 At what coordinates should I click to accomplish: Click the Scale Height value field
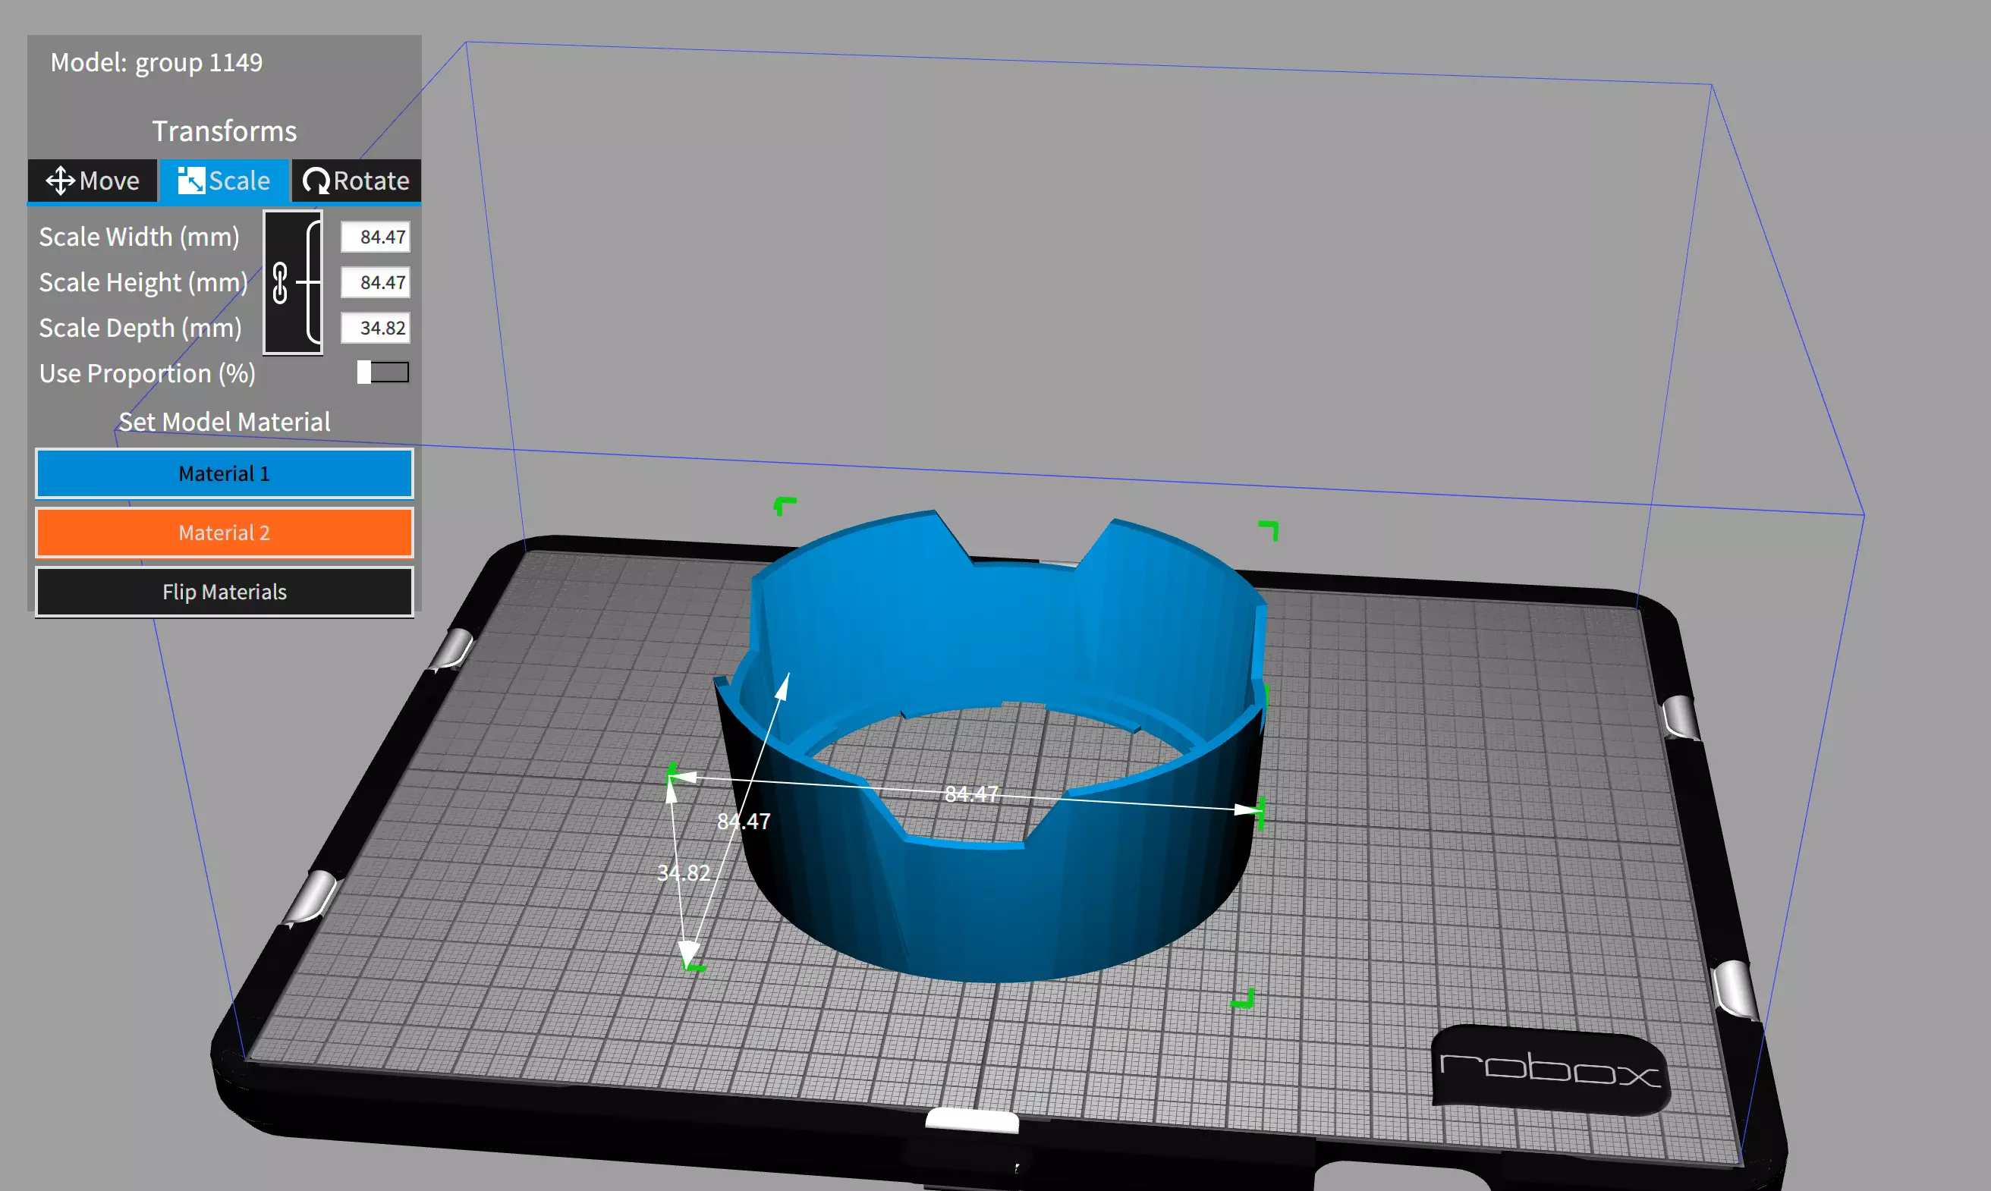376,282
